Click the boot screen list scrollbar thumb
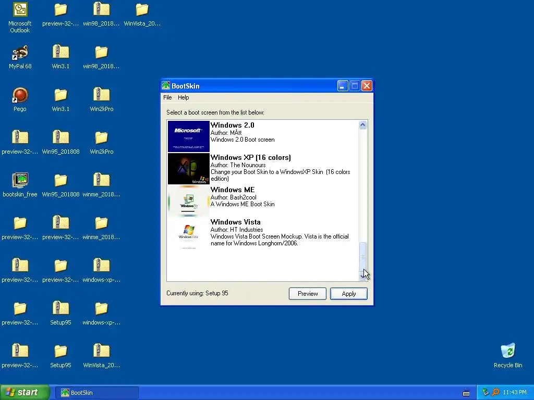The width and height of the screenshot is (534, 400). [363, 257]
